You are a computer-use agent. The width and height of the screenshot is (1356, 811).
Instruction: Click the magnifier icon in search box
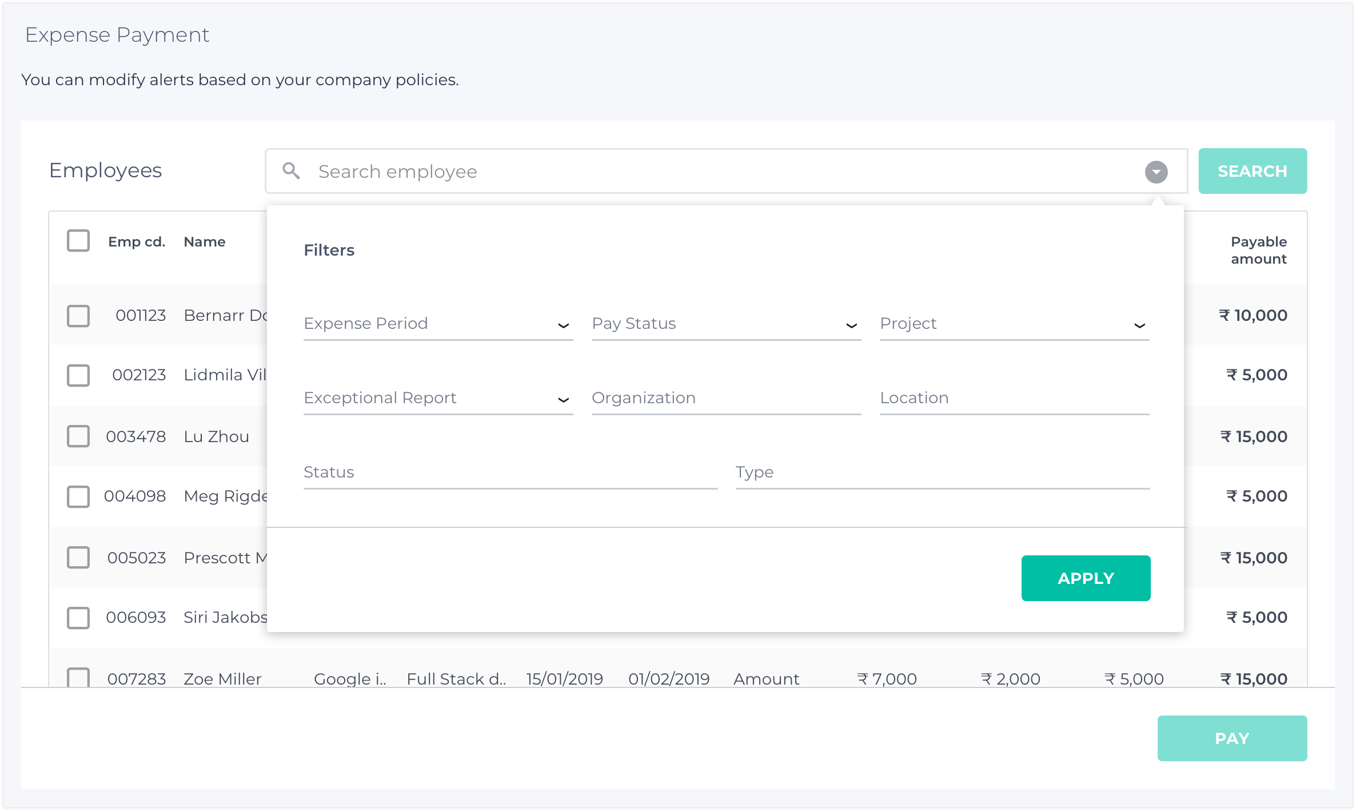click(x=291, y=170)
